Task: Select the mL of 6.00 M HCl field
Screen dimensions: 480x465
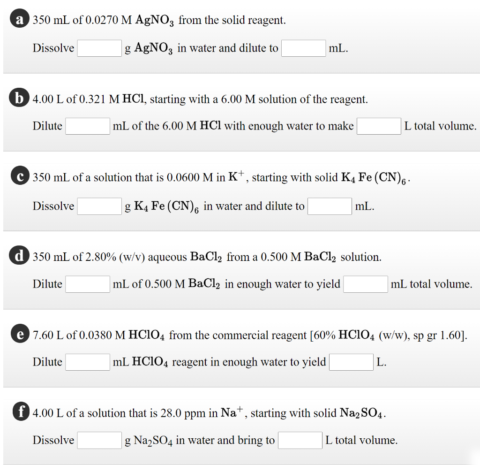Action: coord(87,126)
